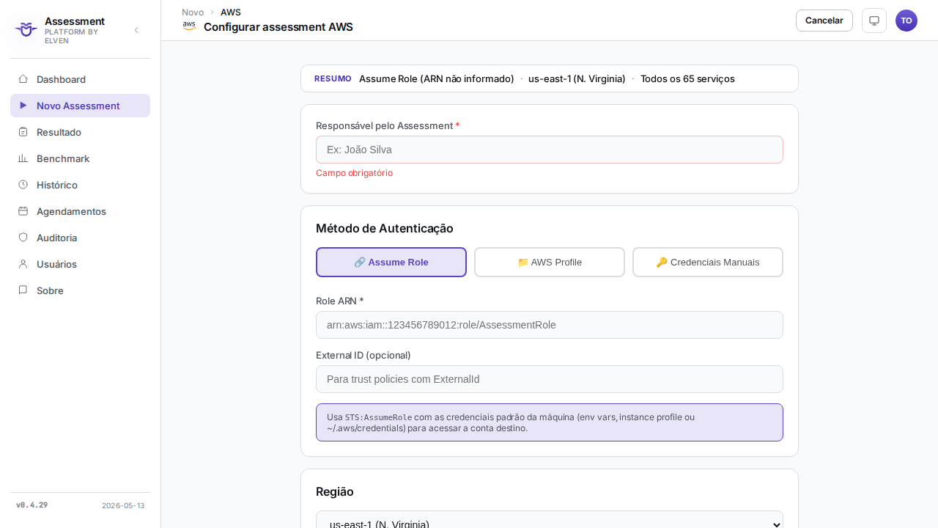Image resolution: width=938 pixels, height=528 pixels.
Task: Open the Histórico section
Action: tap(80, 185)
